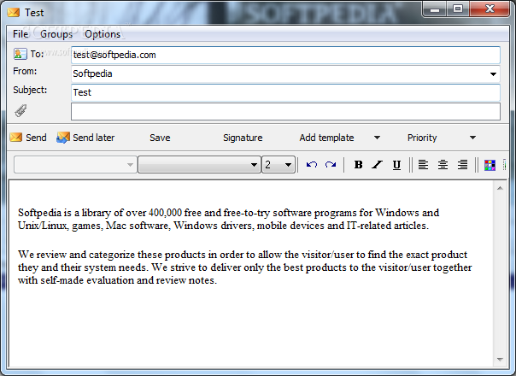Image resolution: width=516 pixels, height=376 pixels.
Task: Close the Test window
Action: [490, 9]
